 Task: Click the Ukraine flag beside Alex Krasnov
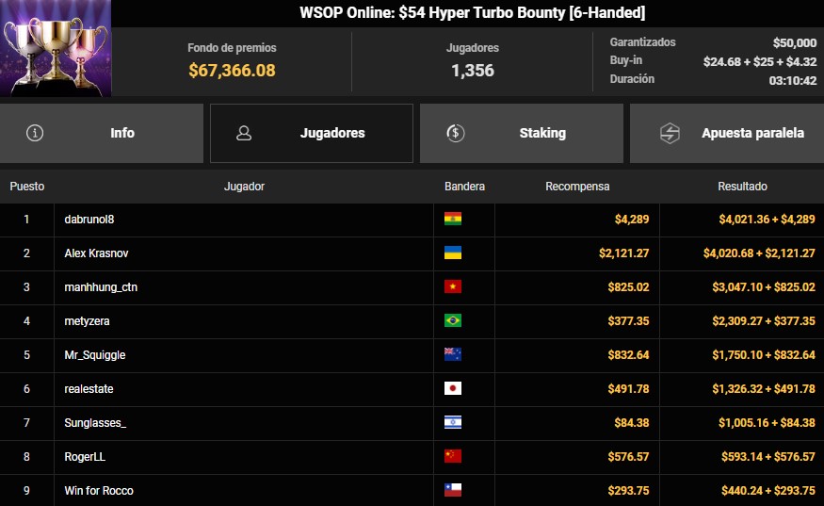pos(452,253)
